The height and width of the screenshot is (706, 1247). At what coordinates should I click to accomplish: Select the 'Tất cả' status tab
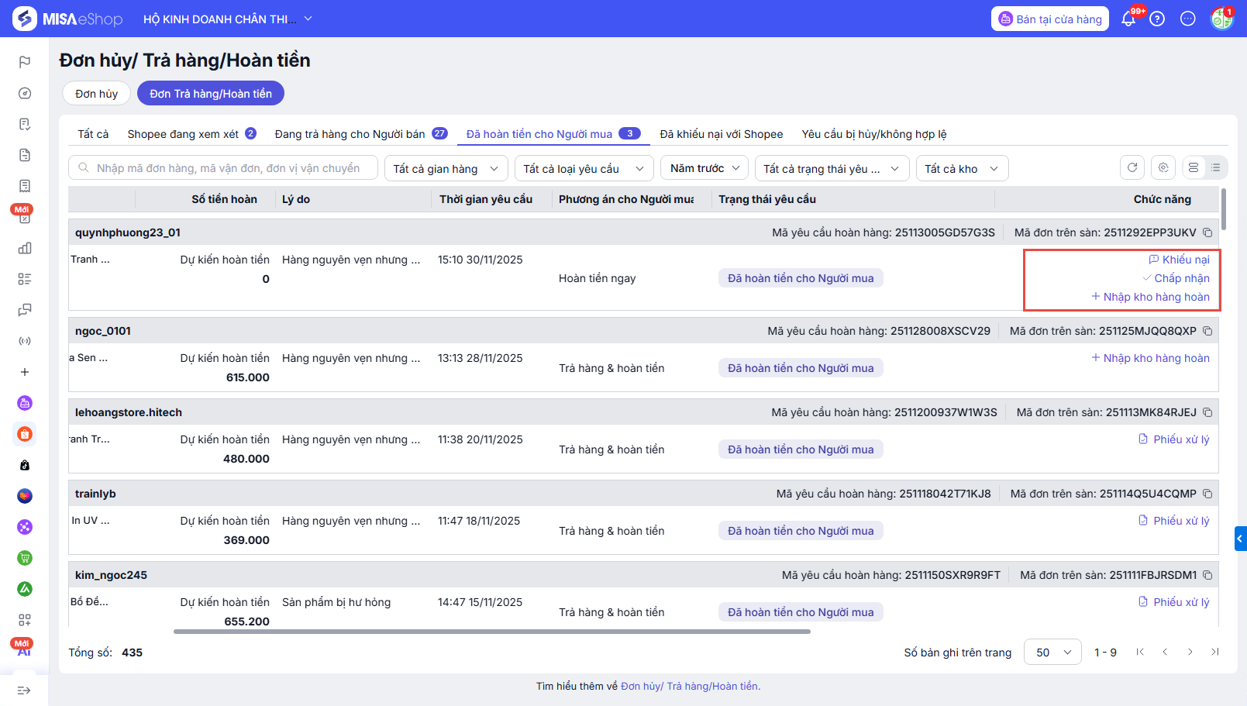pos(93,134)
